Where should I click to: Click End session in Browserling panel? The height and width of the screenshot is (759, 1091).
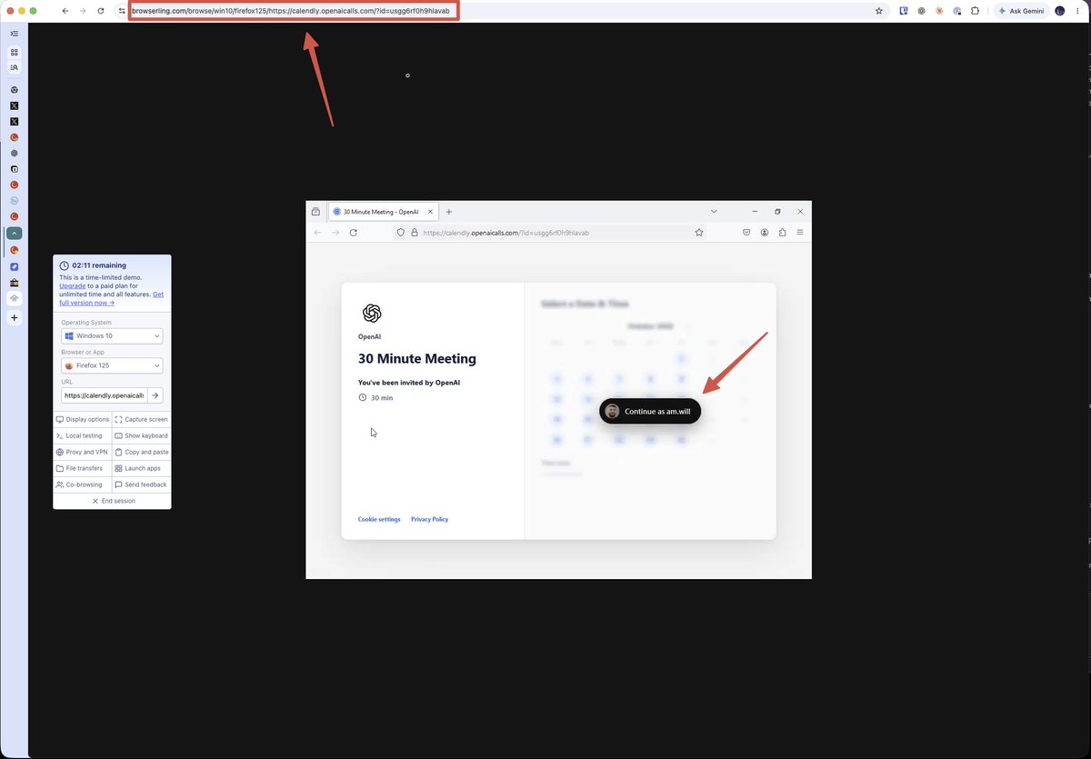(112, 501)
